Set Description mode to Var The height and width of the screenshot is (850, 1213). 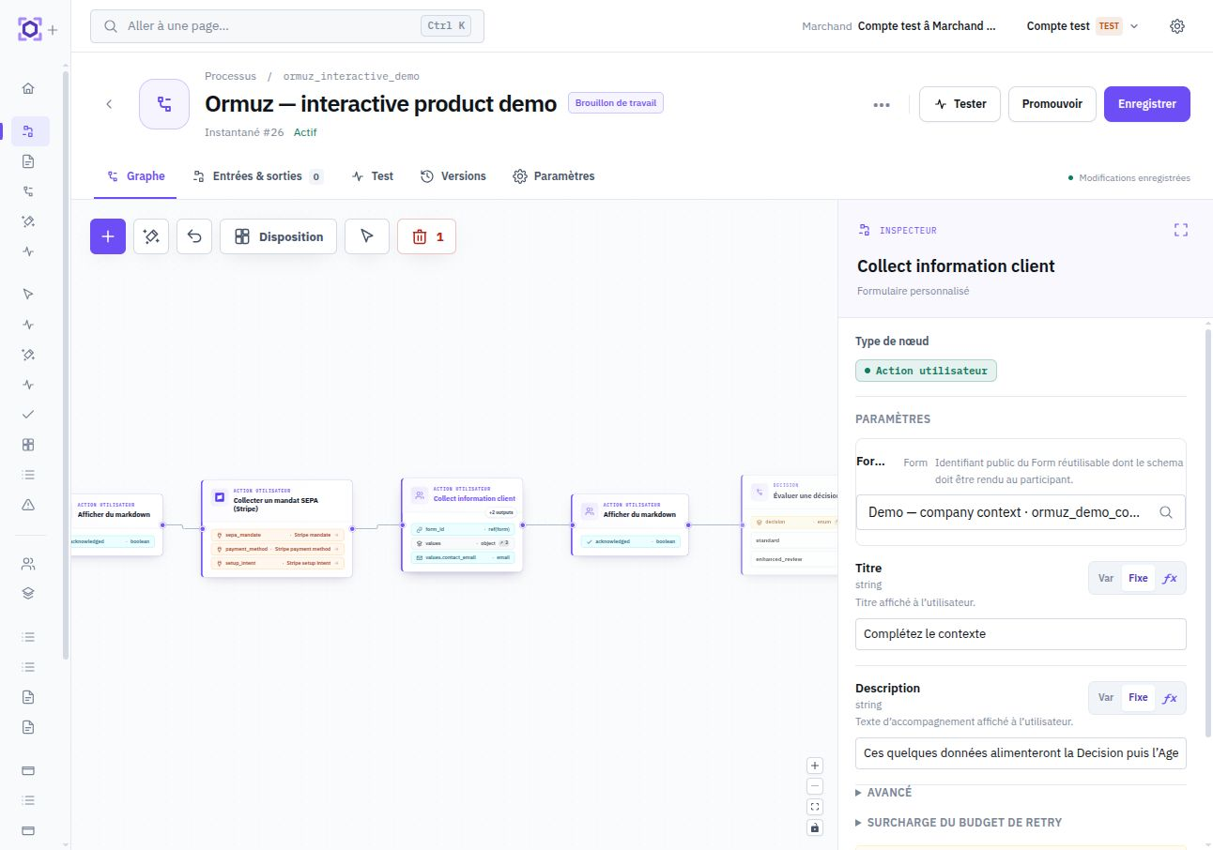[x=1106, y=698]
